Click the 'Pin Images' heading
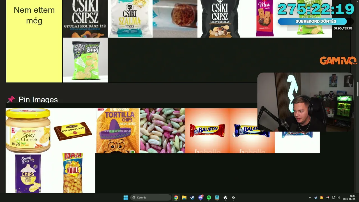359x202 pixels. click(x=38, y=100)
